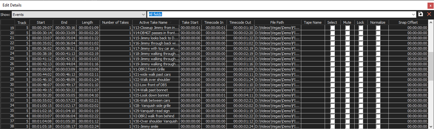Enable Mute checkbox on row 27

347,70
